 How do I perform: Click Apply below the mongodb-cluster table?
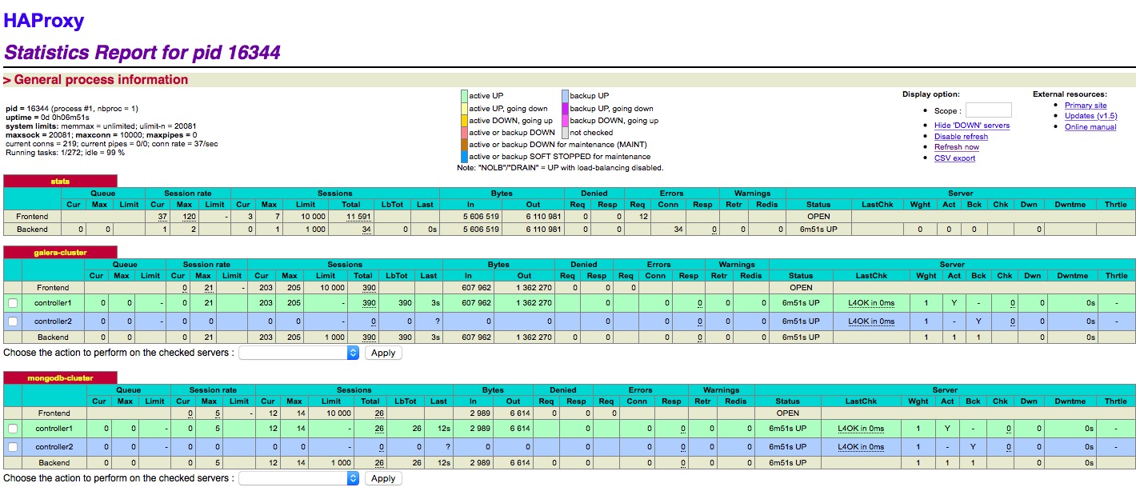pyautogui.click(x=383, y=478)
